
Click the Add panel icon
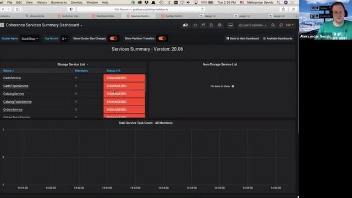[x=185, y=25]
